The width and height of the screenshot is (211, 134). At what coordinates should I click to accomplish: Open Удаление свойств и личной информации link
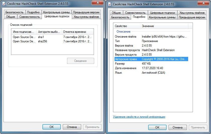click(x=139, y=117)
